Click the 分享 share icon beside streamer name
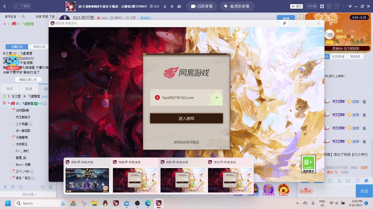The image size is (373, 209). pos(127,18)
